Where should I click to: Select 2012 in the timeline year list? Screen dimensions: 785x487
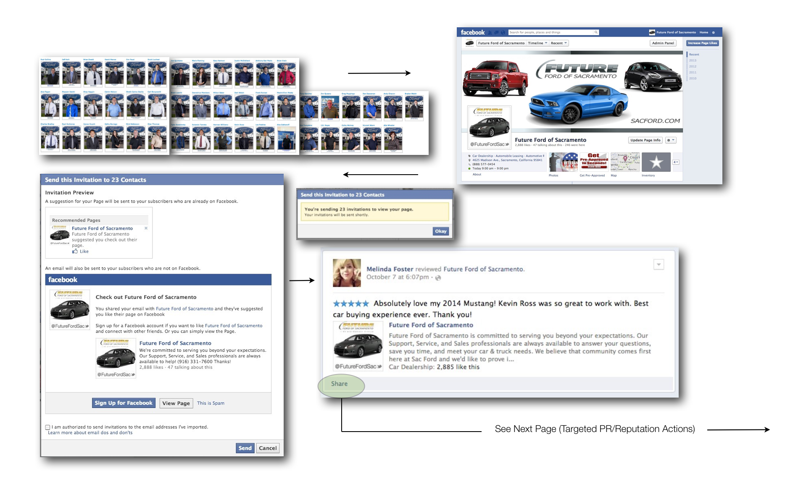pyautogui.click(x=693, y=66)
